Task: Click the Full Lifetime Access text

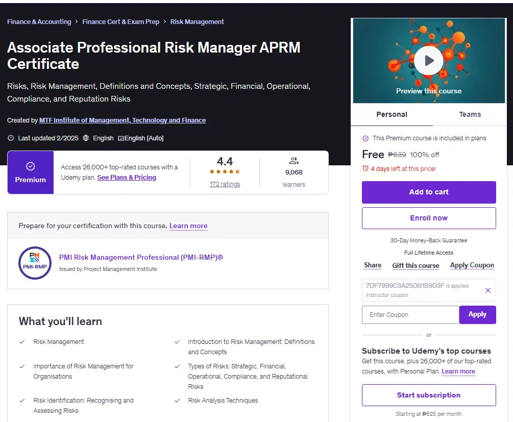Action: point(429,253)
